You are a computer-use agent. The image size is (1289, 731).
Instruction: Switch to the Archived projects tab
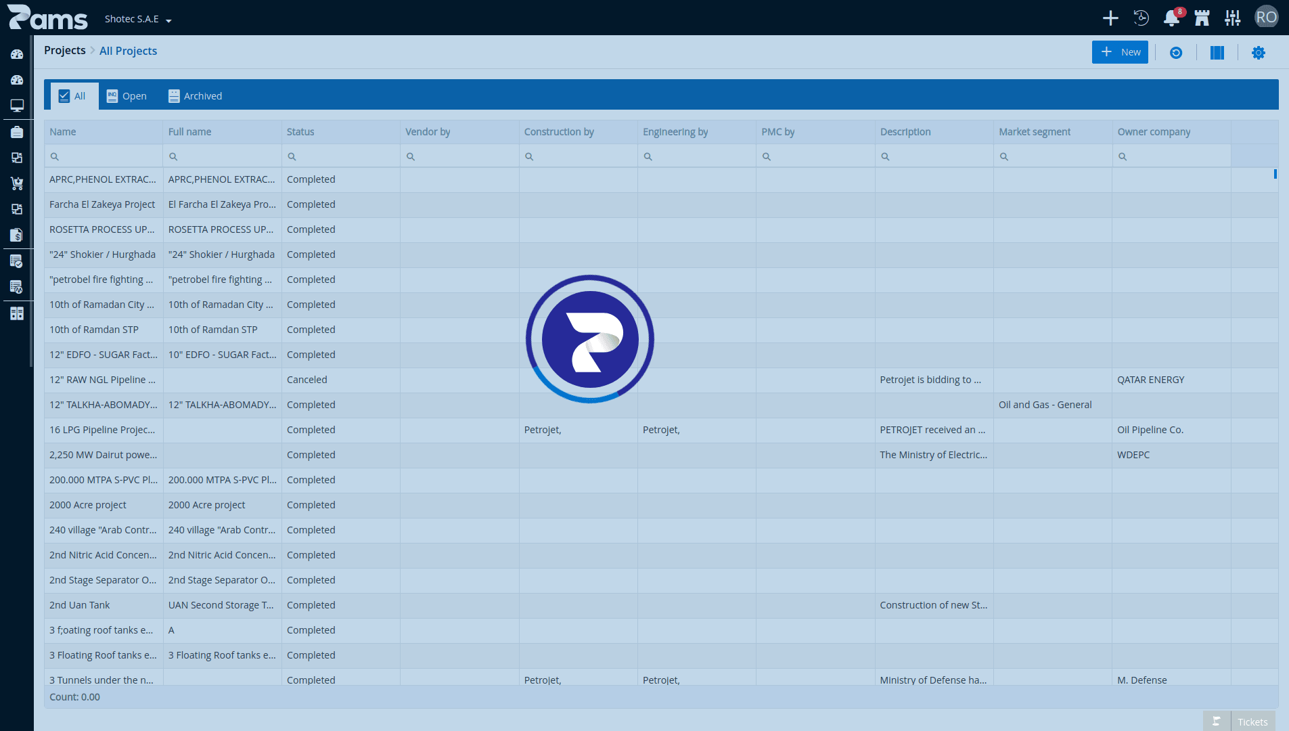pos(195,96)
